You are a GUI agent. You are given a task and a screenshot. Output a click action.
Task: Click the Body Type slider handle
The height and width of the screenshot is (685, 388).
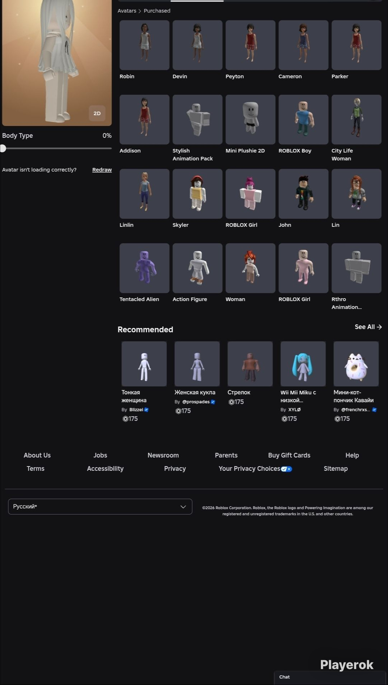point(3,148)
